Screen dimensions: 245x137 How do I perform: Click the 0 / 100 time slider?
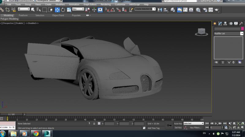point(11,114)
